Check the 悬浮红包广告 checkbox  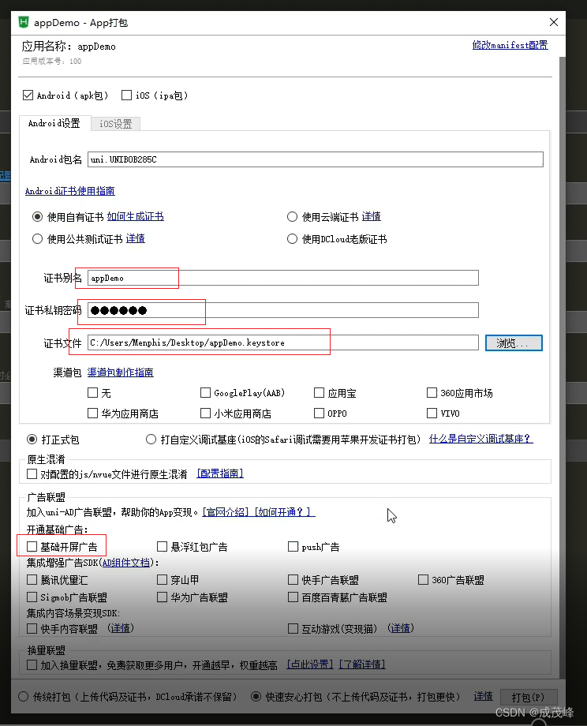pos(162,547)
